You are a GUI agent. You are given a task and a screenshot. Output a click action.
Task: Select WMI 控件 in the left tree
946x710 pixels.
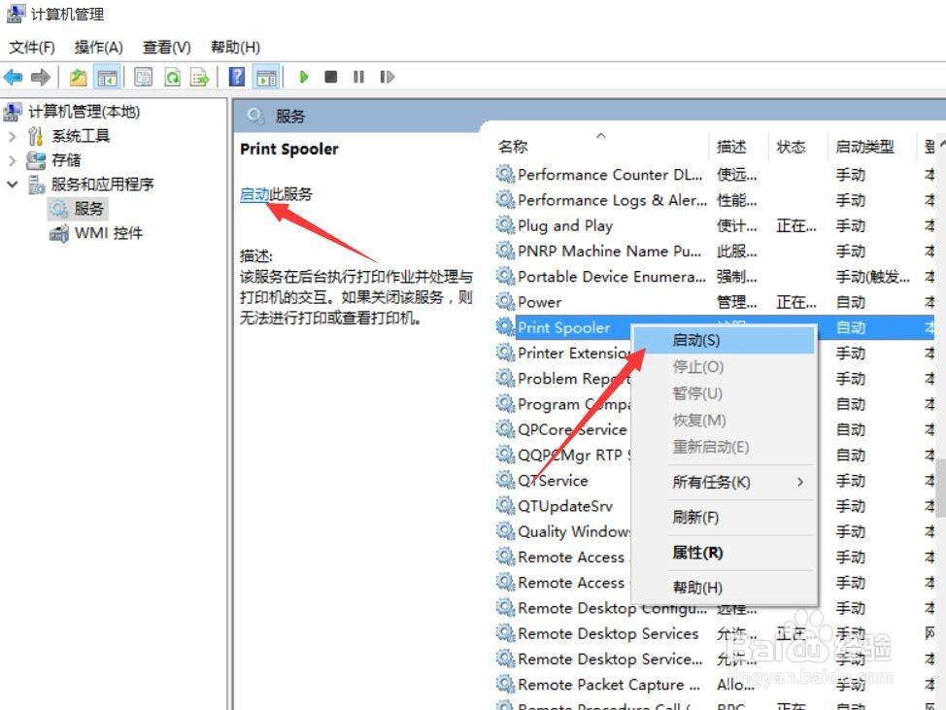pyautogui.click(x=109, y=233)
